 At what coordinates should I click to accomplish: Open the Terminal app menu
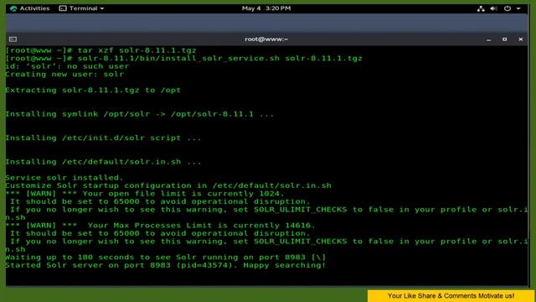click(x=81, y=8)
